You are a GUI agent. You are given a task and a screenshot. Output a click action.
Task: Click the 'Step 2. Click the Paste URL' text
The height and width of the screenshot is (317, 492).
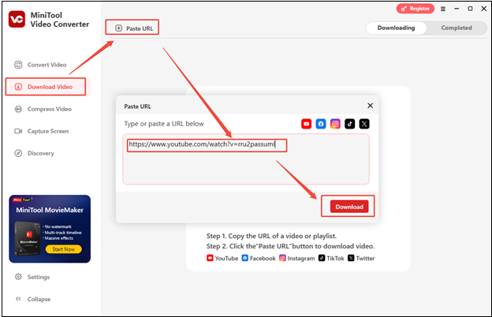tap(291, 246)
